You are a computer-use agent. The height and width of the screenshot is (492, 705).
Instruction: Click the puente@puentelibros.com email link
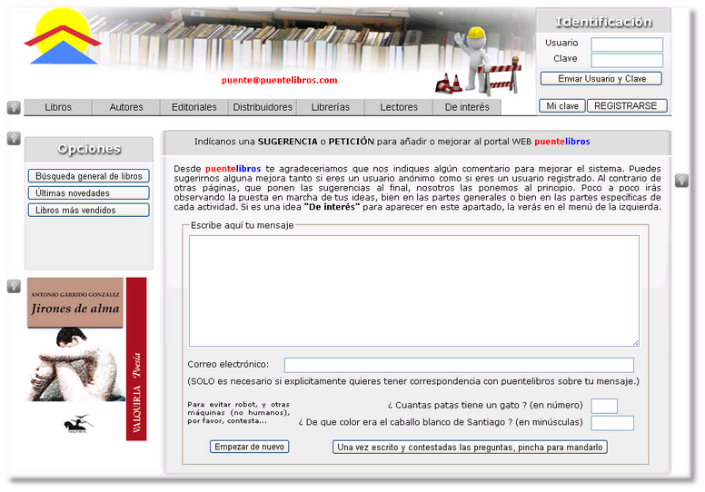click(x=279, y=81)
